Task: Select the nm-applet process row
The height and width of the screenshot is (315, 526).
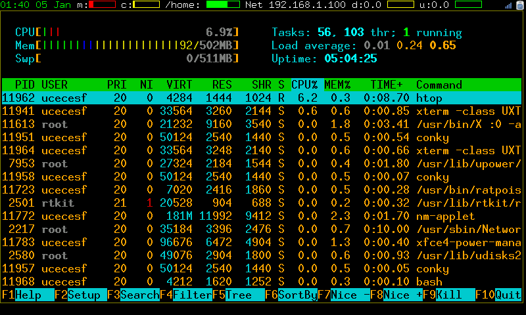Action: pos(263,217)
